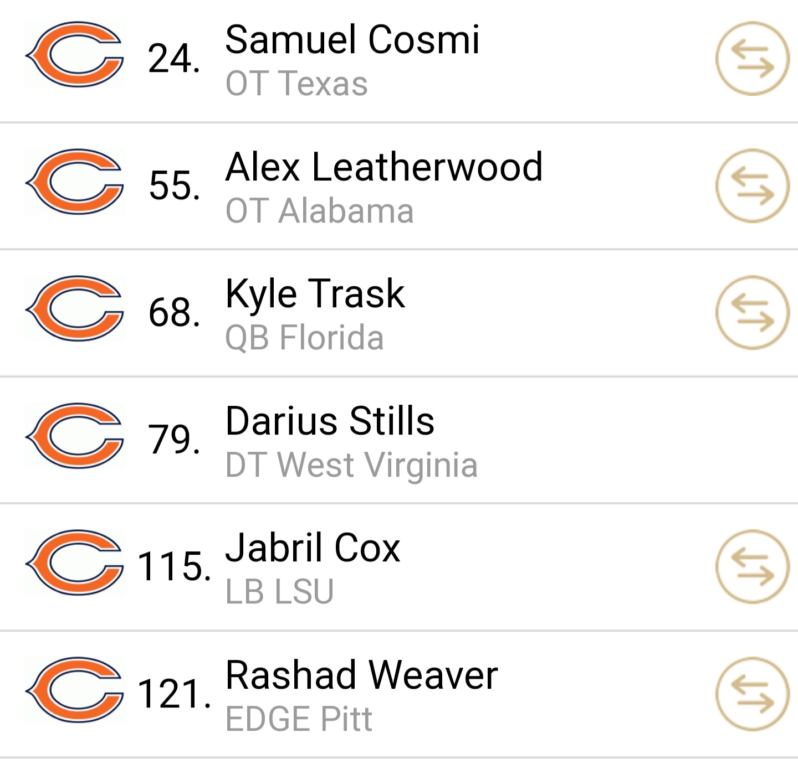Screen dimensions: 798x759
Task: Click the Bears logo beside pick 24
Action: (75, 55)
